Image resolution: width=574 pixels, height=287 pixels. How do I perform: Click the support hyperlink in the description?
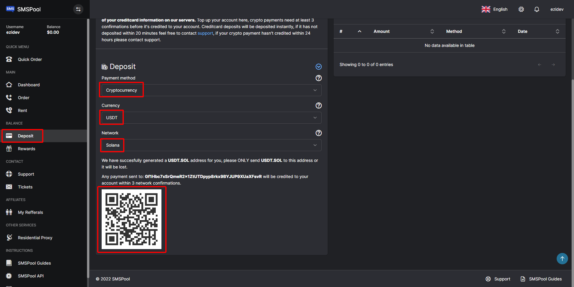(205, 33)
